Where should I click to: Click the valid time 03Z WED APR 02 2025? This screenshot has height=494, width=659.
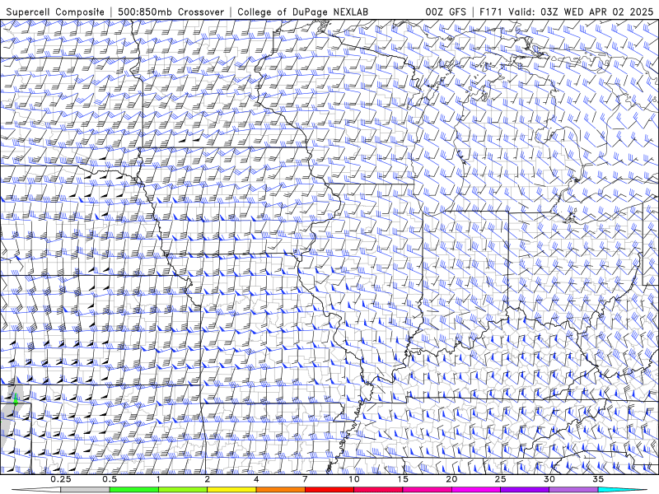596,12
